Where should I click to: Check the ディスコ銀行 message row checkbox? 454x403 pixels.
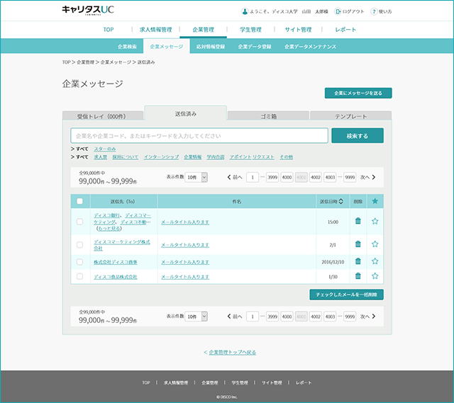(79, 222)
